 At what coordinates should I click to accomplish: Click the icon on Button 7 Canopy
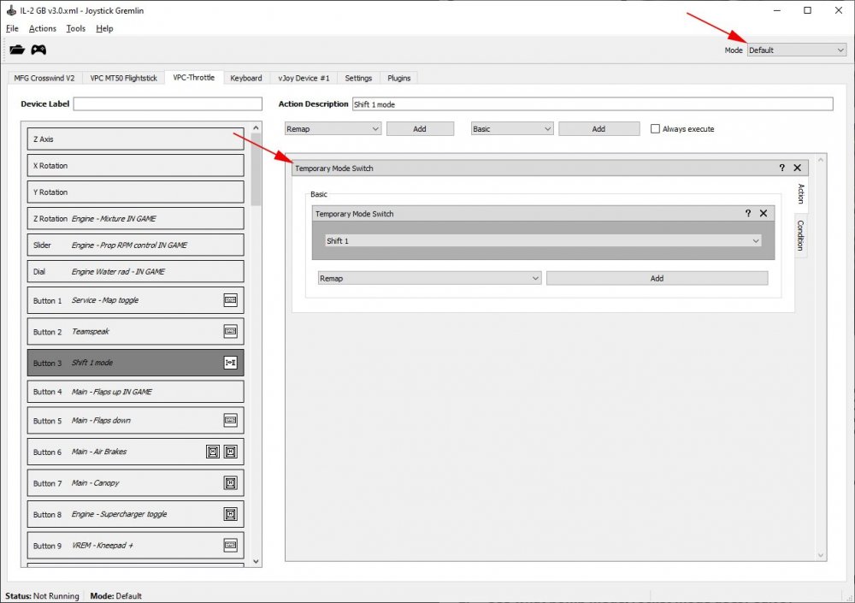(230, 483)
